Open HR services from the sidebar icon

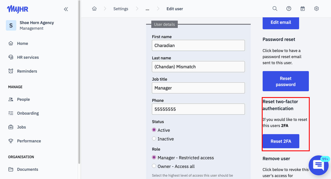click(x=11, y=57)
